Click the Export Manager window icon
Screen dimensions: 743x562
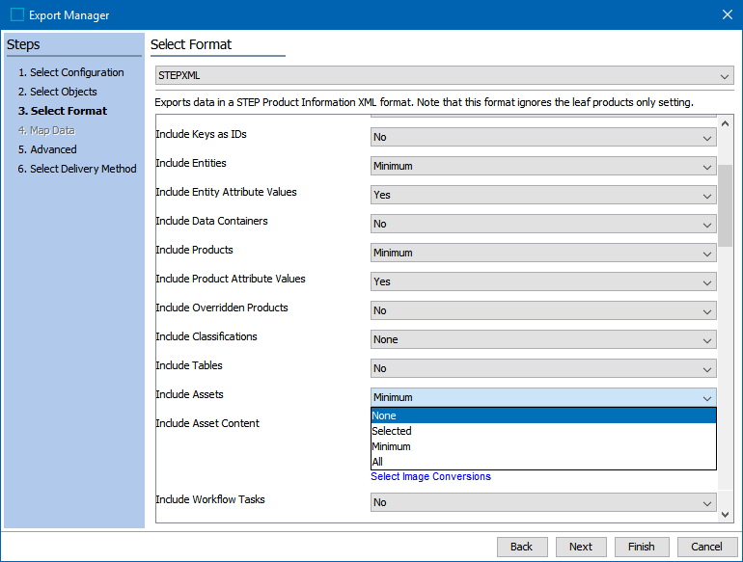coord(17,14)
